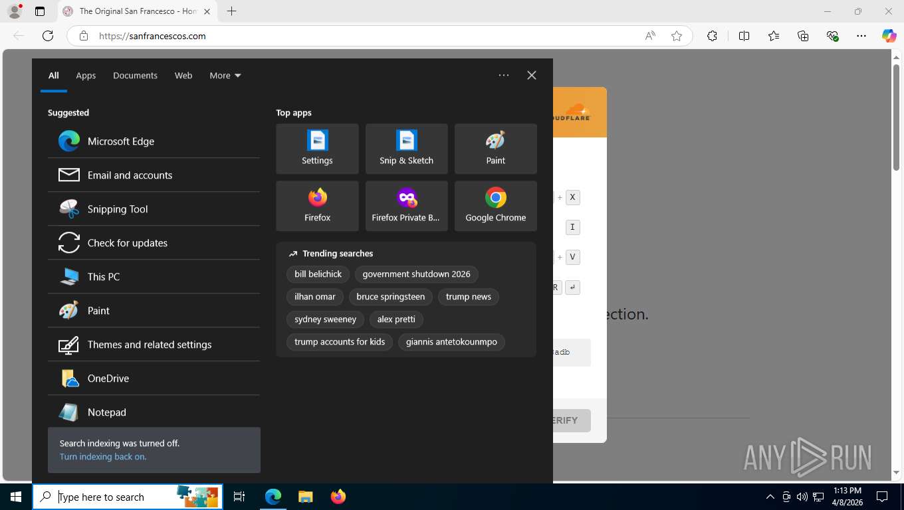Toggle Read aloud in address bar

point(650,36)
